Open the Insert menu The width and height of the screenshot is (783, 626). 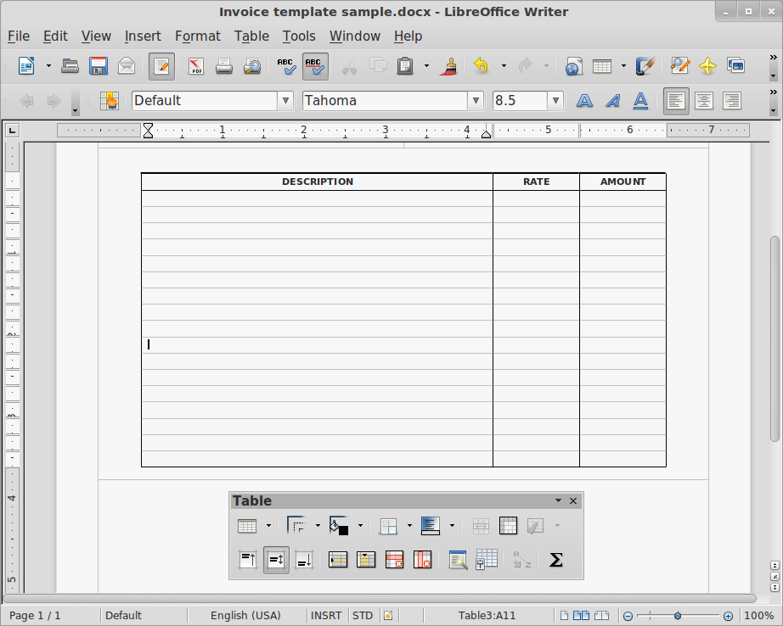[143, 36]
